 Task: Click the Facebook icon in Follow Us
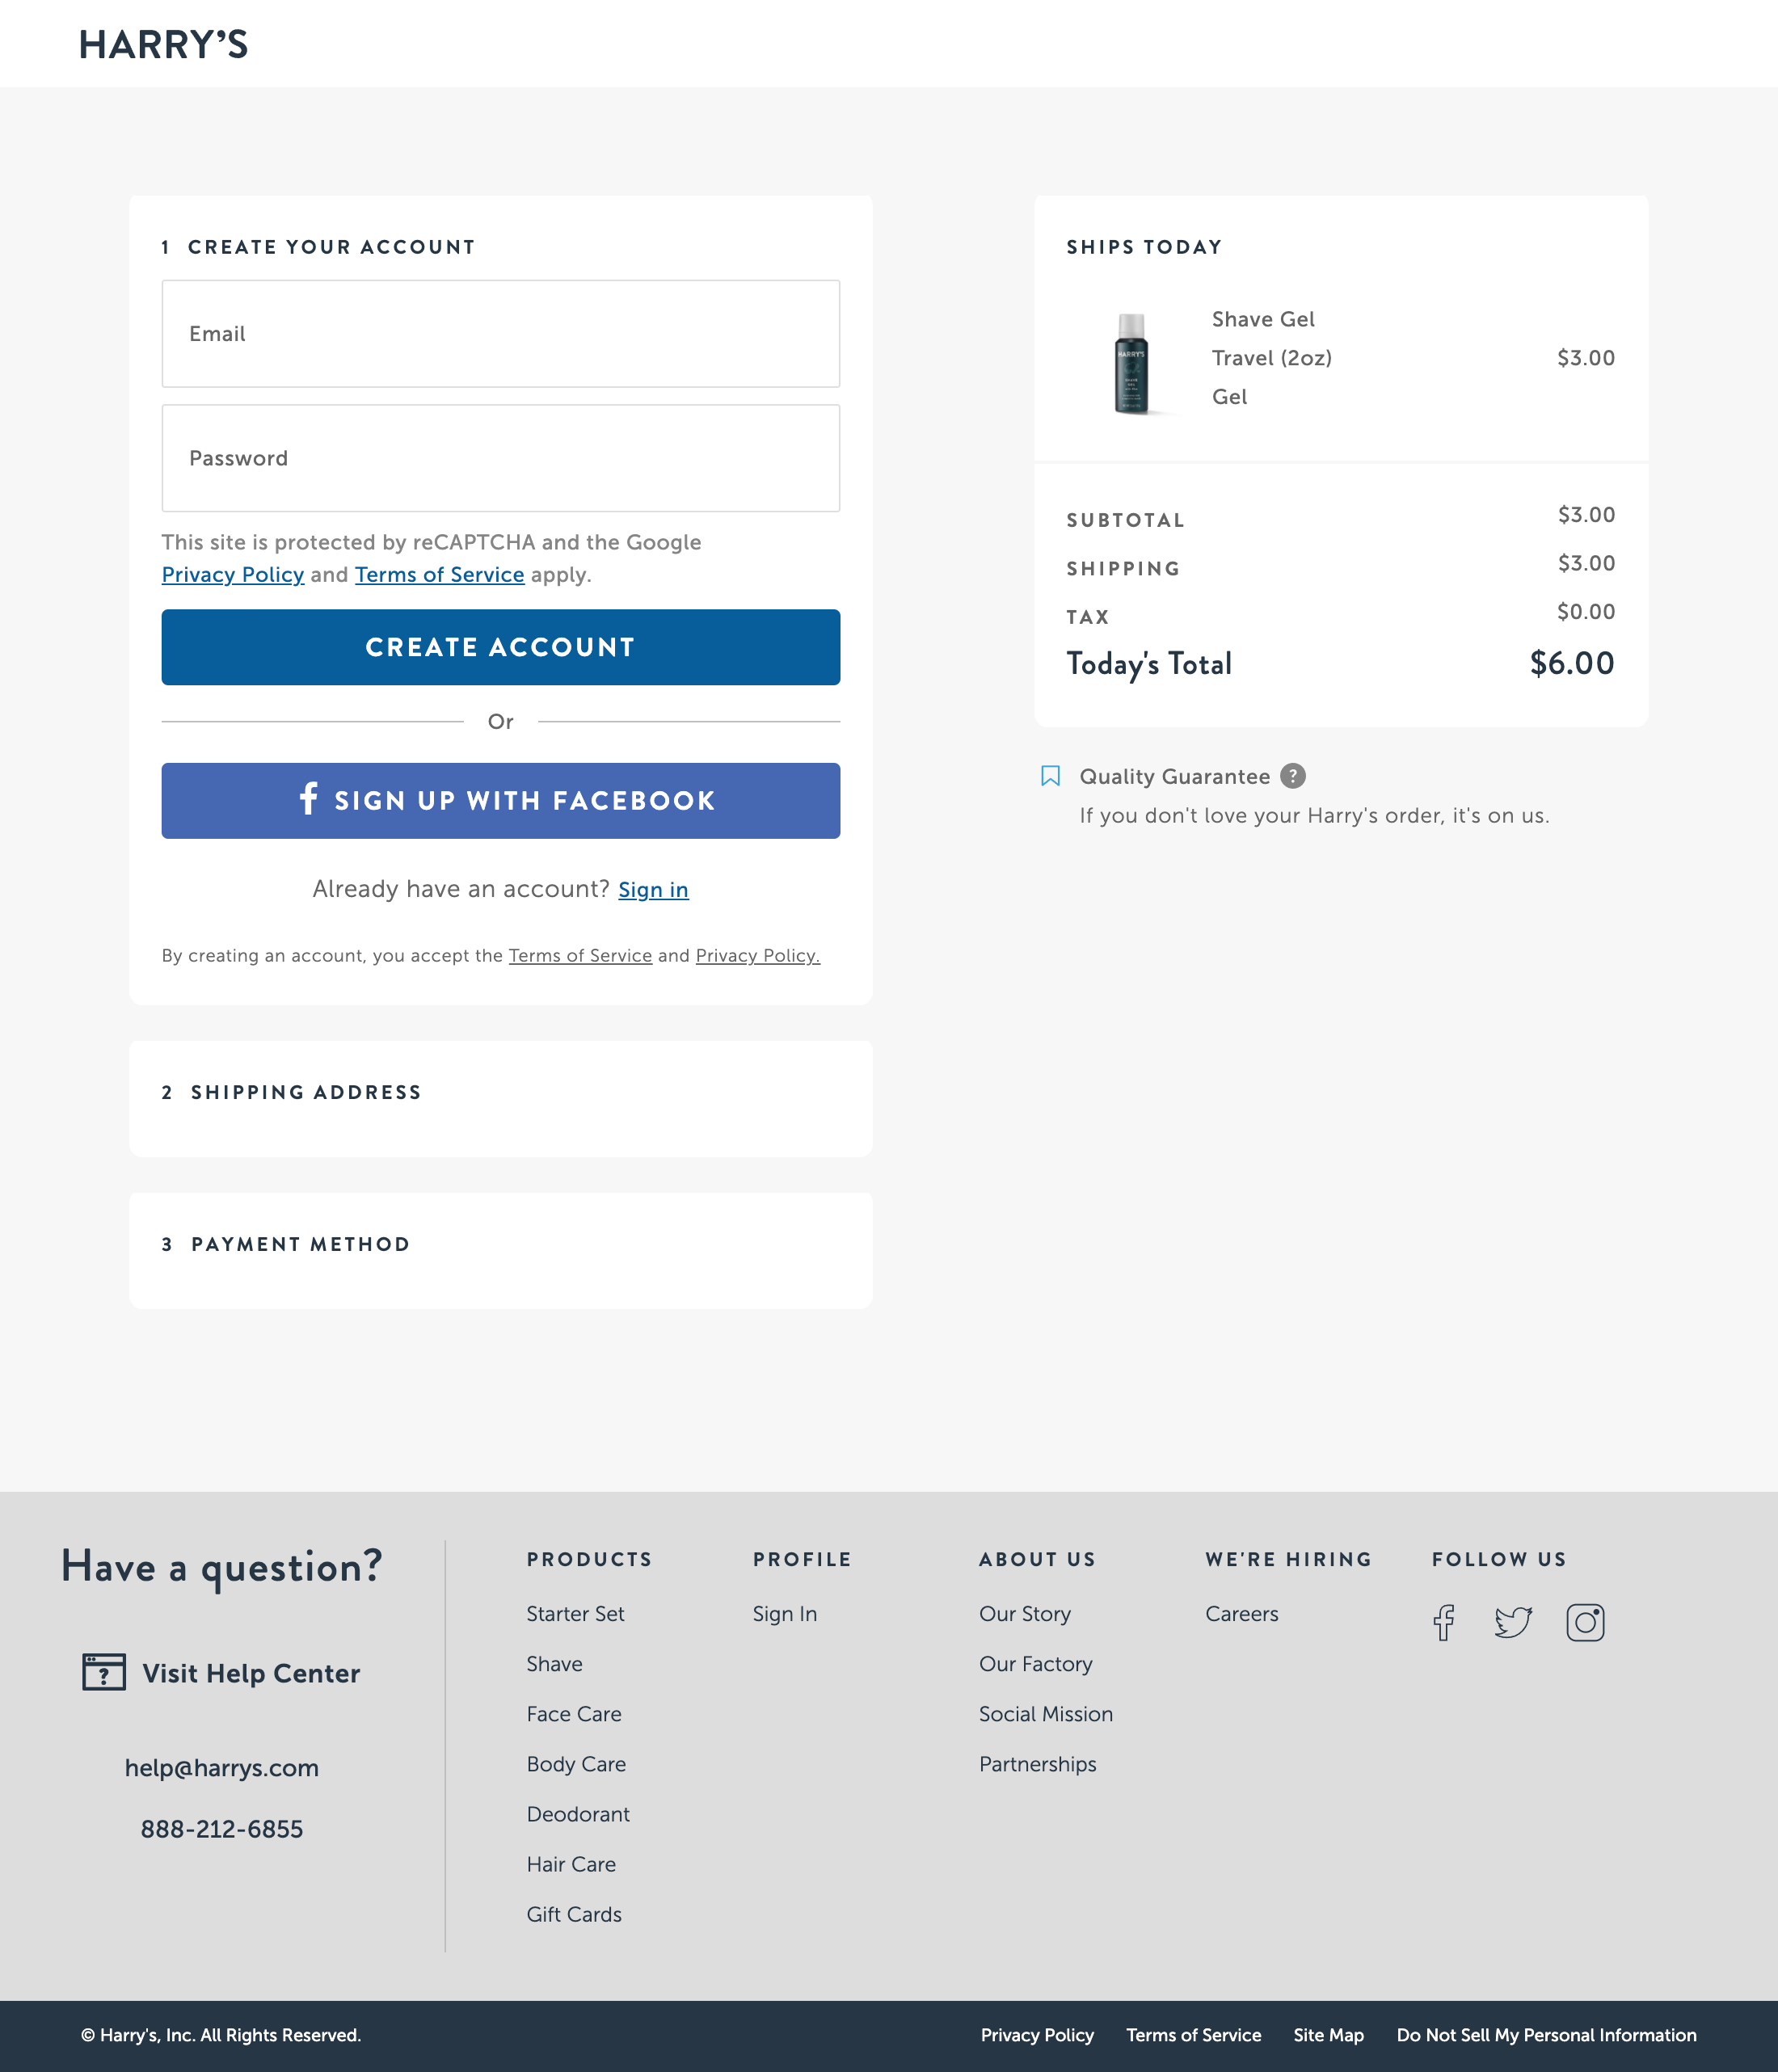(x=1444, y=1621)
